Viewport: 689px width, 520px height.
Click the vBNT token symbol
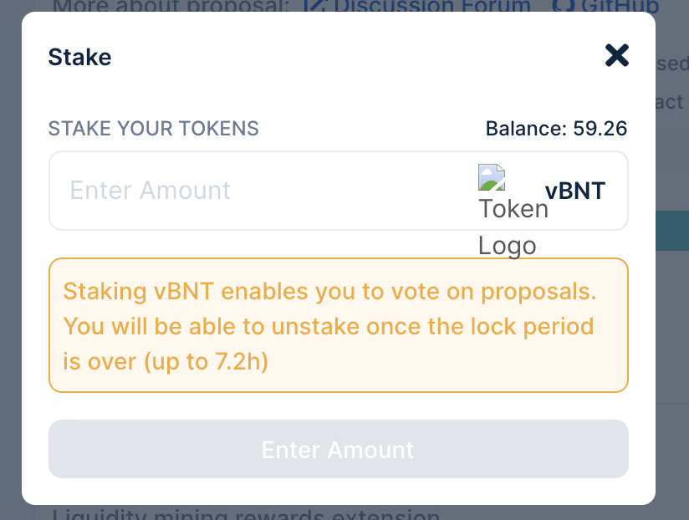click(575, 191)
